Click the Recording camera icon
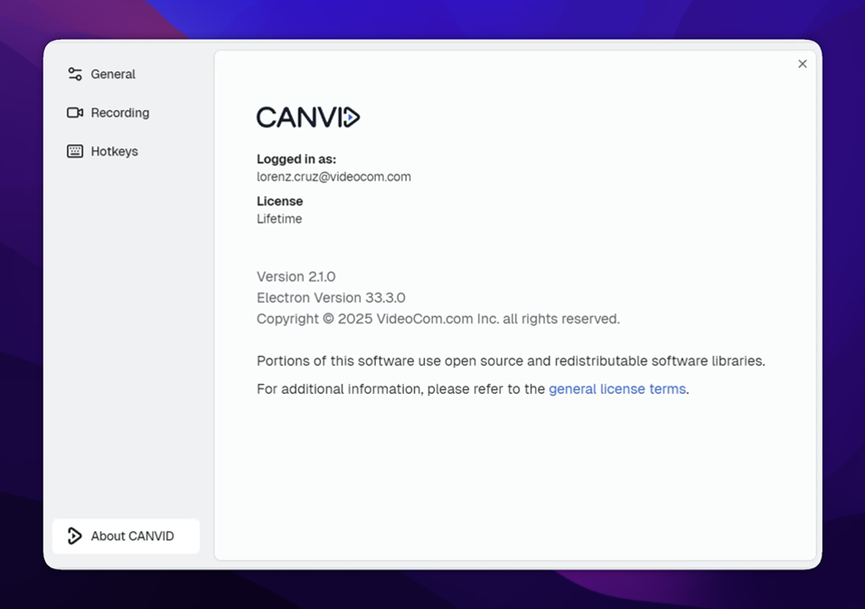 [x=75, y=113]
